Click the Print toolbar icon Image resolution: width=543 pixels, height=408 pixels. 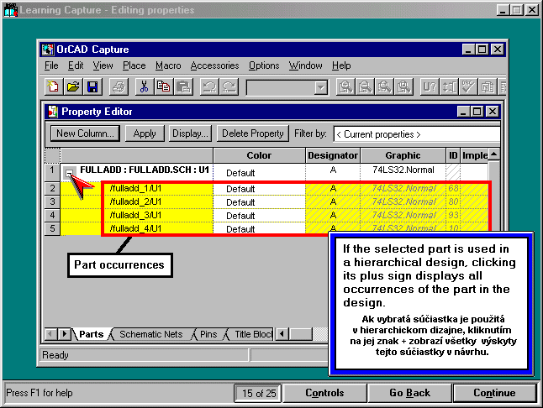coord(119,86)
